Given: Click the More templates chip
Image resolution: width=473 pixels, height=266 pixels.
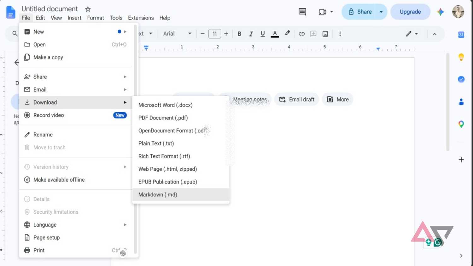Looking at the screenshot, I should click(337, 100).
